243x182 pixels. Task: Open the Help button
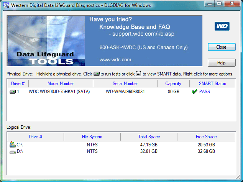coord(222,63)
